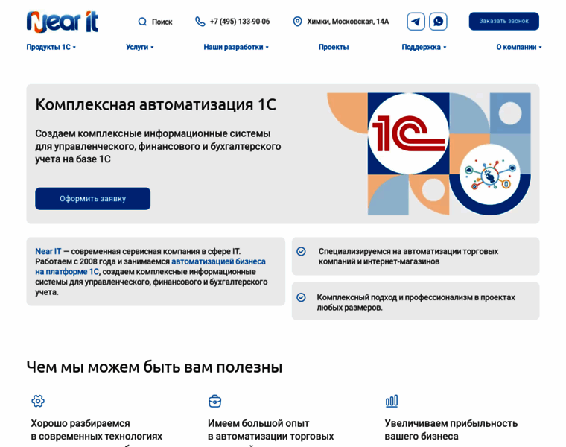Expand the 'Услуги' dropdown menu
Image resolution: width=566 pixels, height=447 pixels.
tap(140, 47)
